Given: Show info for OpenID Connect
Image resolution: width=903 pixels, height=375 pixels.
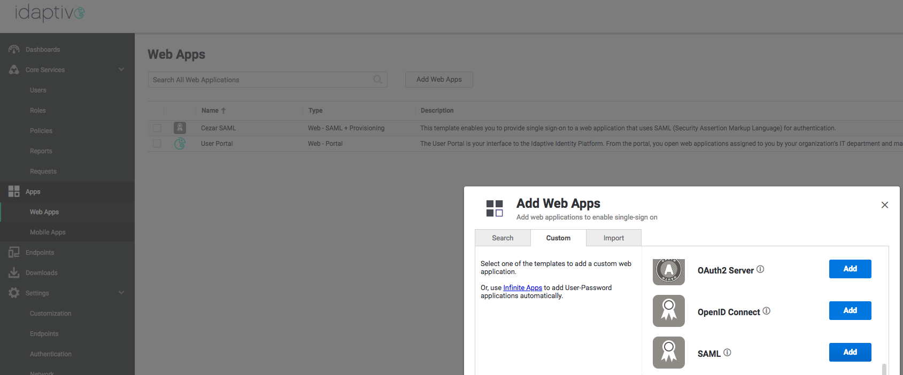Looking at the screenshot, I should click(x=766, y=311).
